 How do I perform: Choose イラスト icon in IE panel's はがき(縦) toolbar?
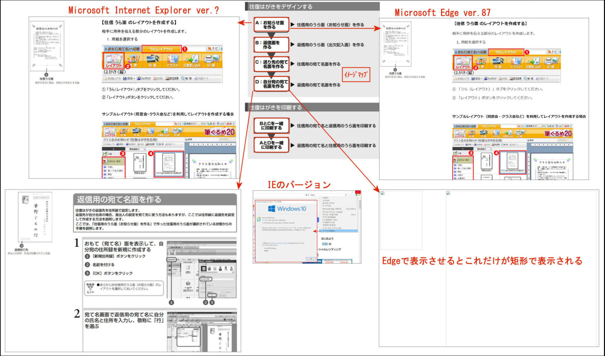(173, 61)
